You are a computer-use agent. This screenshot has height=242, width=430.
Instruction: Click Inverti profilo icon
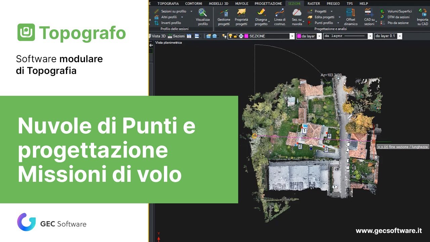(157, 23)
